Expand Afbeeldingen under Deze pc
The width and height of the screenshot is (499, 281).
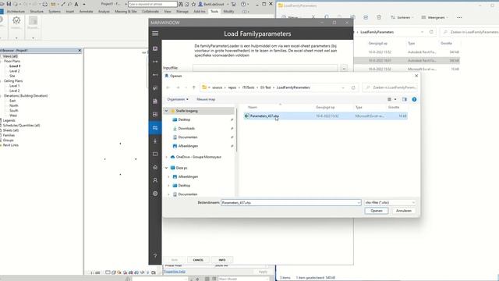[x=168, y=176]
